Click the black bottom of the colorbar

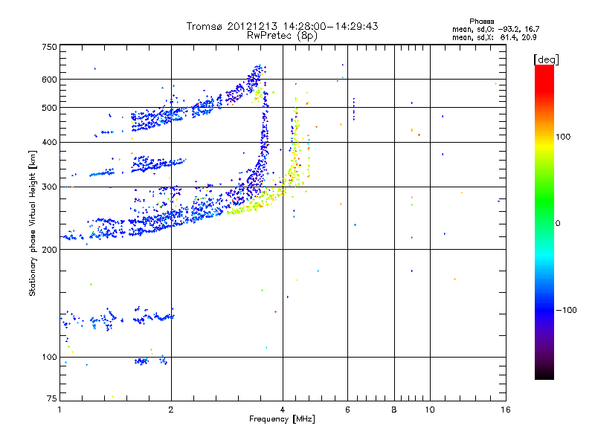tap(544, 374)
